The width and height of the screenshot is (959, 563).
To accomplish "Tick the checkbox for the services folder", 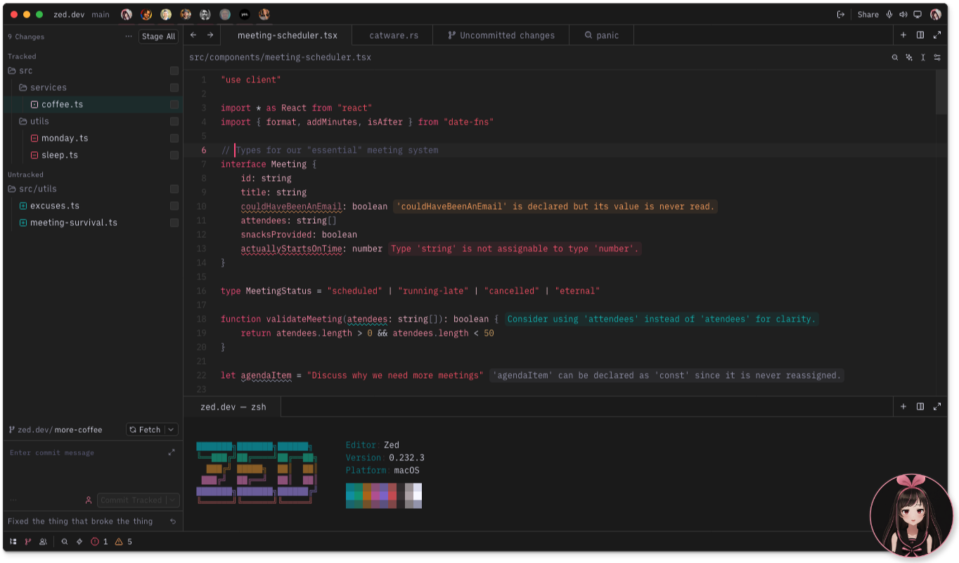I will (x=174, y=88).
